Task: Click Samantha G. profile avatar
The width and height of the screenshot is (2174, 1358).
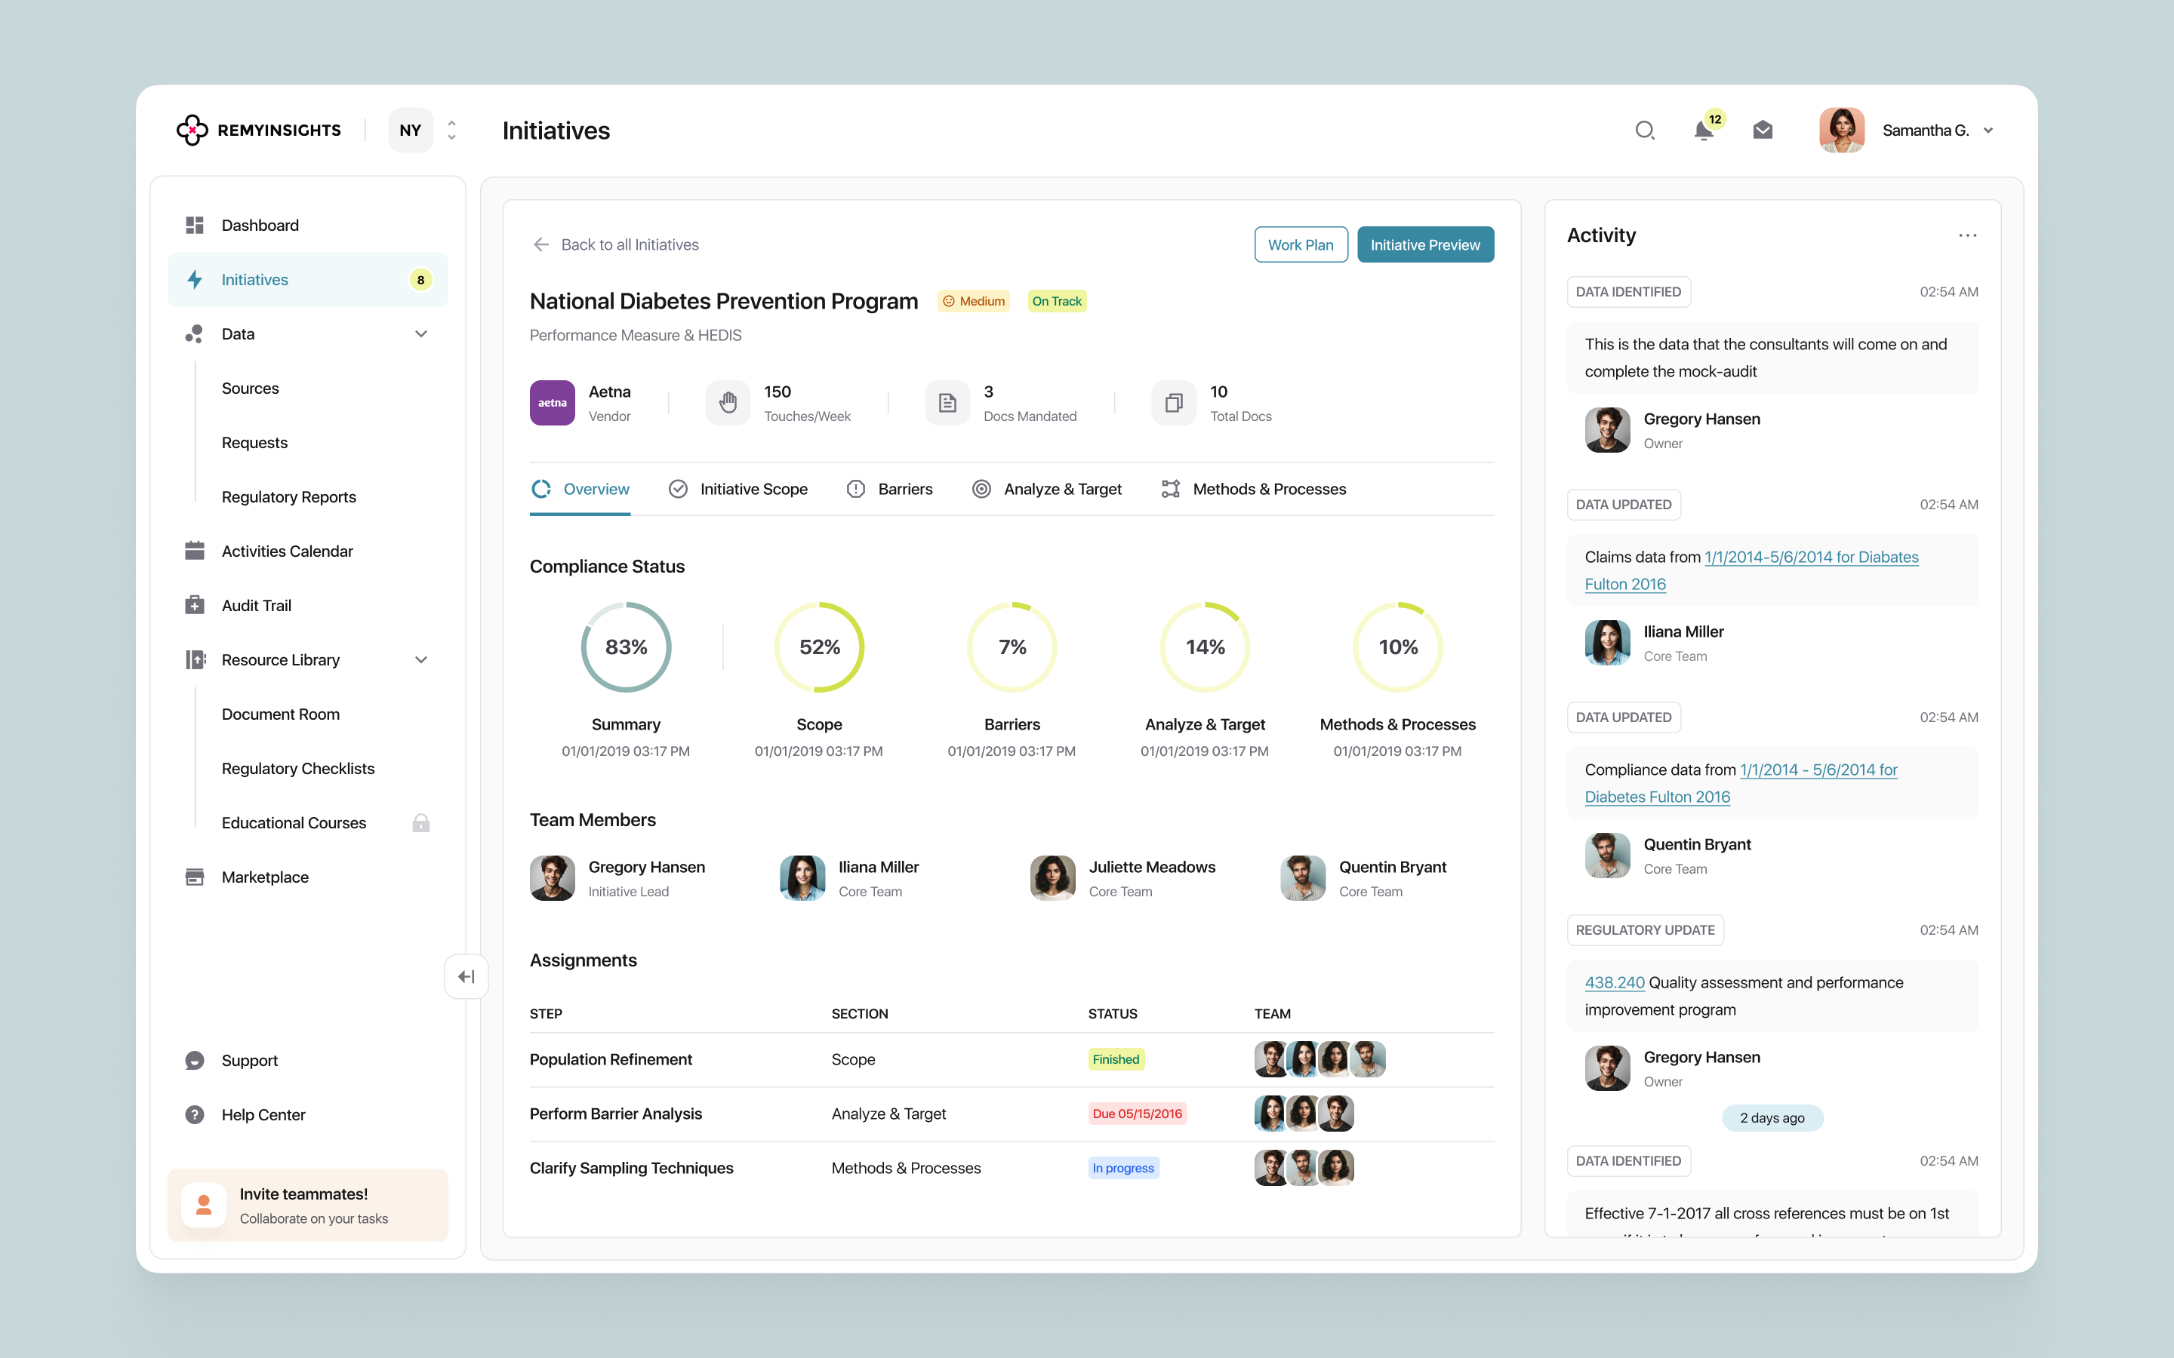Action: pyautogui.click(x=1842, y=131)
